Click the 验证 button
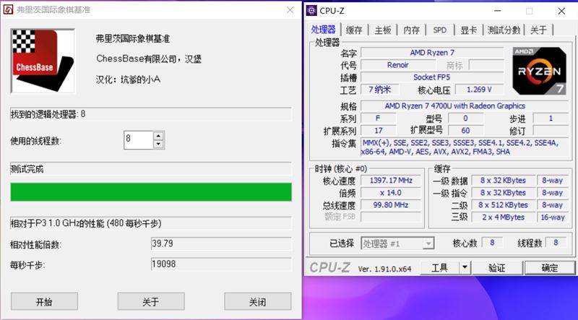The width and height of the screenshot is (578, 320). coord(497,268)
